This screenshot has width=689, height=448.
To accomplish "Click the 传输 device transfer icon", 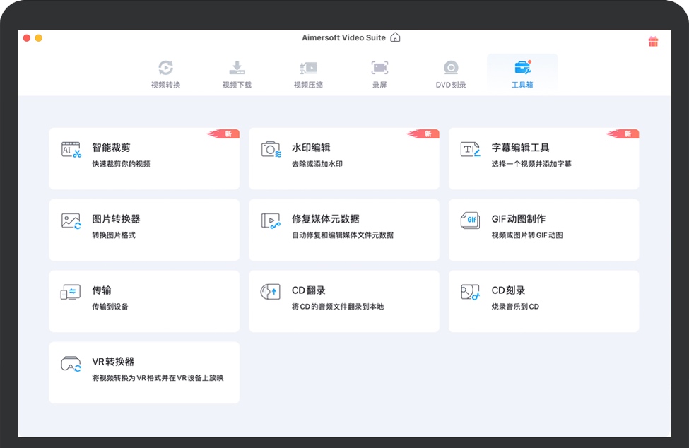I will [71, 292].
